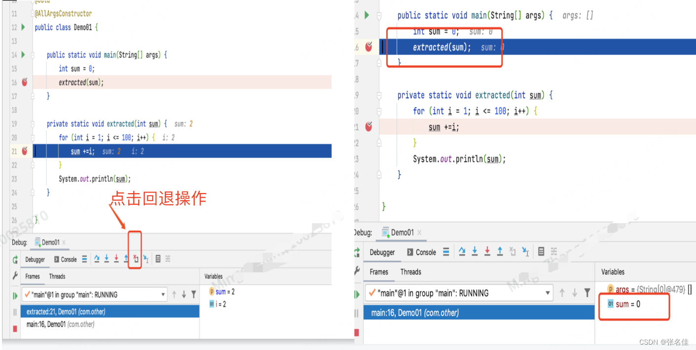Screen dimensions: 696x350
Task: Toggle breakpoint at sum +=i line, right screenshot
Action: (369, 127)
